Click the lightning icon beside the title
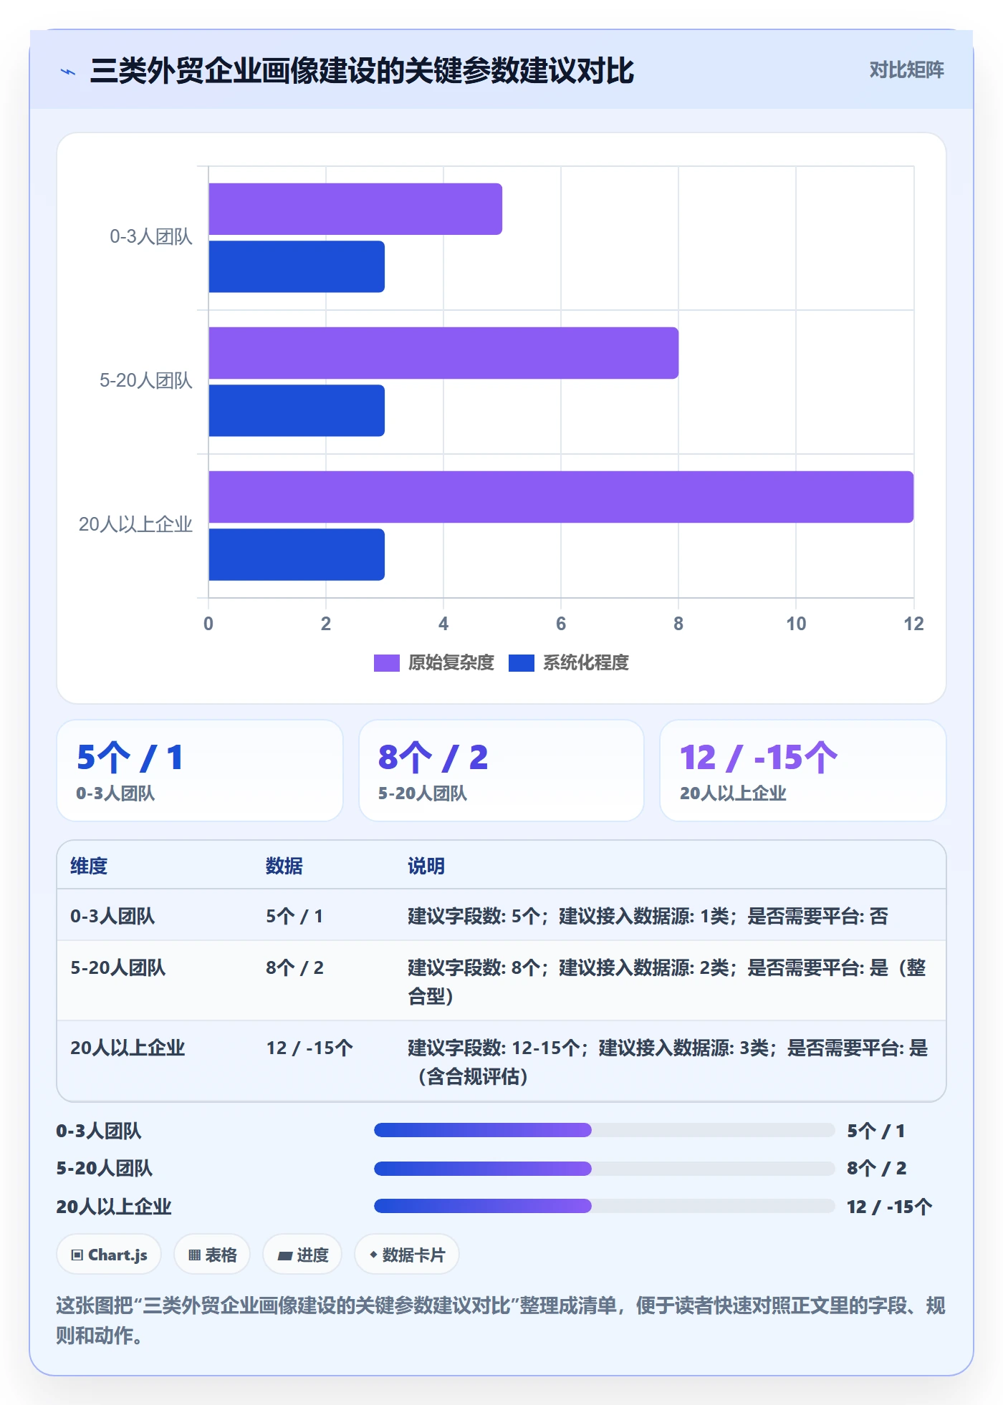This screenshot has height=1405, width=1003. click(68, 72)
